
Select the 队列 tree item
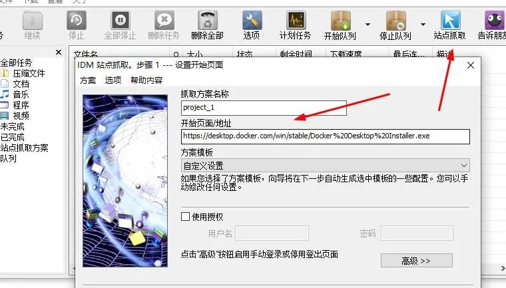point(9,158)
